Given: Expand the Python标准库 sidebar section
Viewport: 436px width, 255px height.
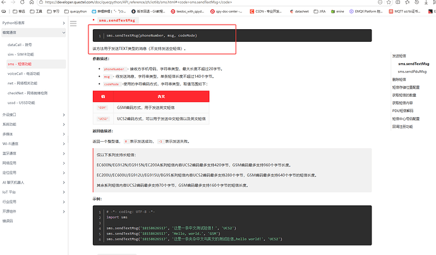Looking at the screenshot, I should 33,23.
